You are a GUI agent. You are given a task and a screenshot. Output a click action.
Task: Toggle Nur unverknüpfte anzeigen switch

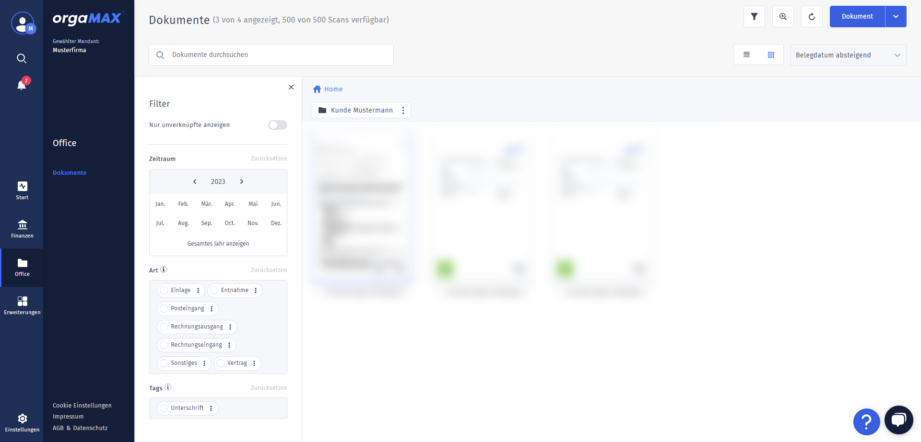tap(278, 125)
